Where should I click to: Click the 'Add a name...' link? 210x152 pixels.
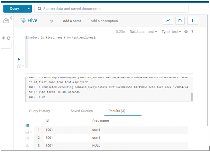[73, 21]
